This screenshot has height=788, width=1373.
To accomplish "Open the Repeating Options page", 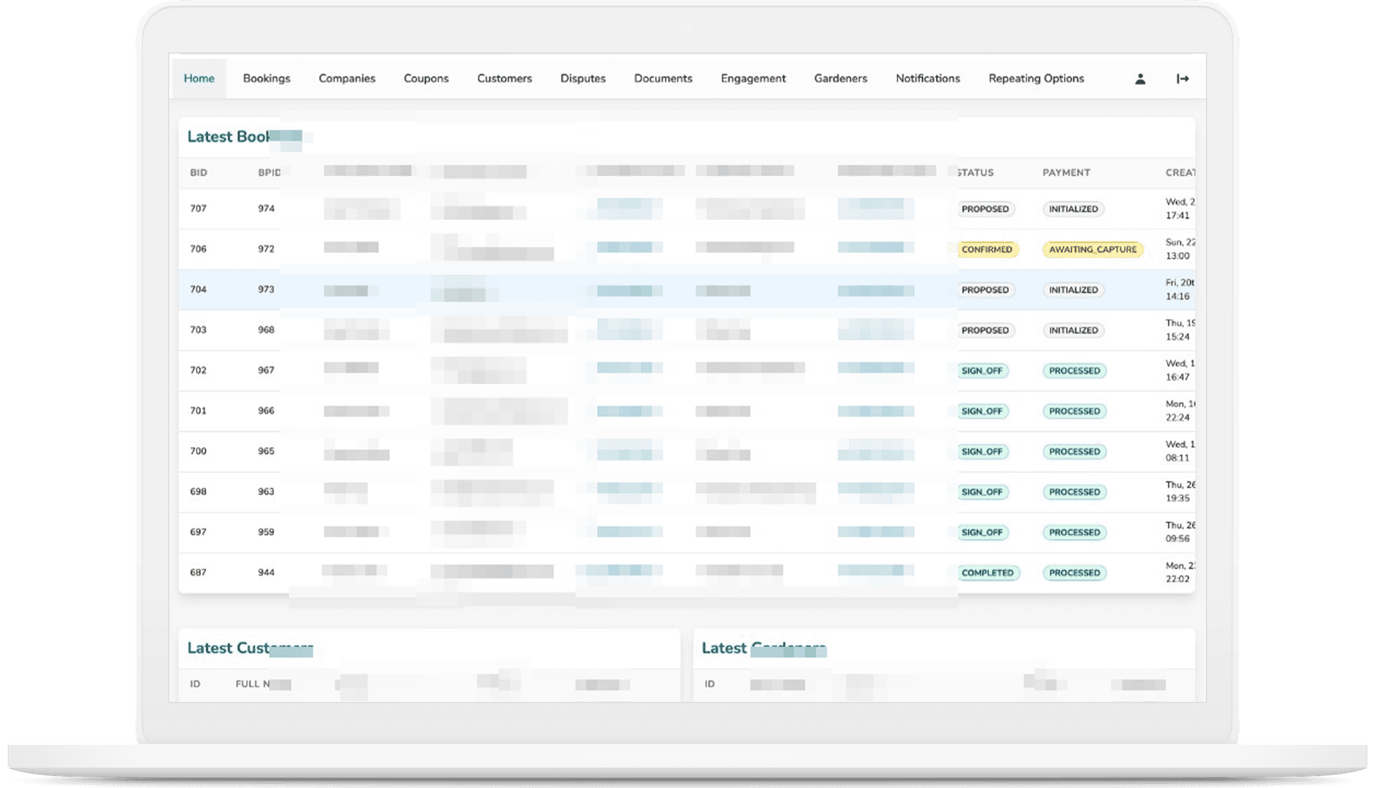I will 1035,79.
